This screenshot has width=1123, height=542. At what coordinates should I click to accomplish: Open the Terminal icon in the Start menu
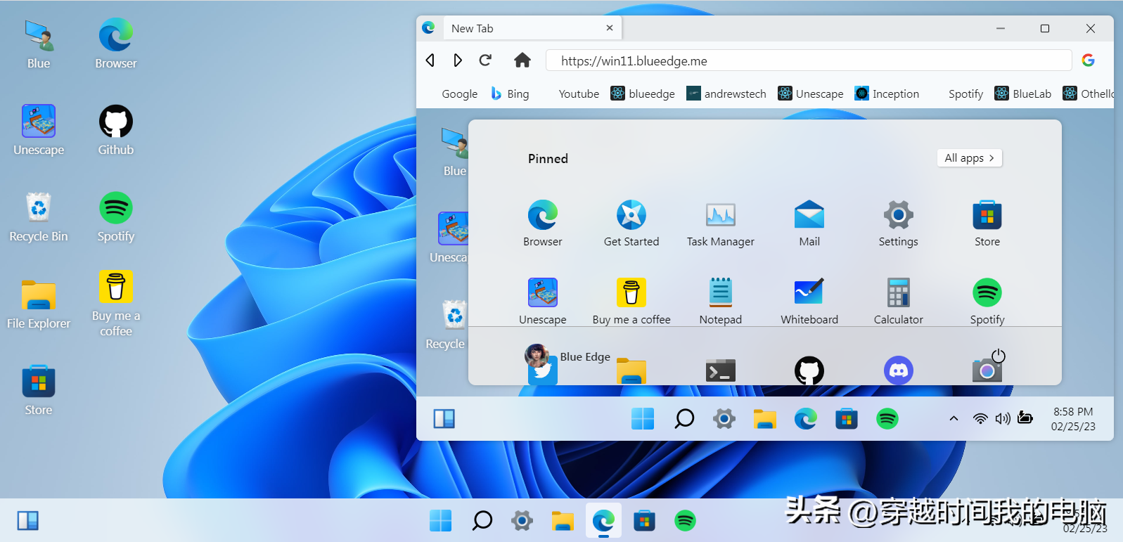point(721,370)
